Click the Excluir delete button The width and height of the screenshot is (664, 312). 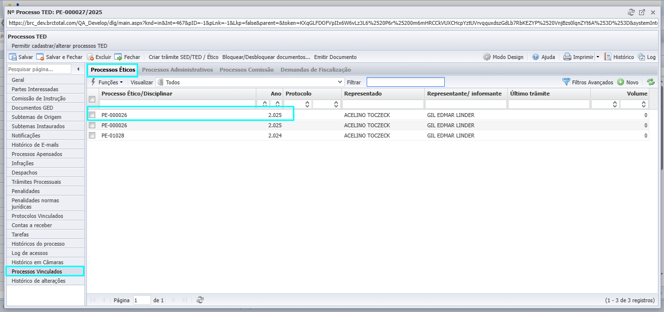point(99,57)
